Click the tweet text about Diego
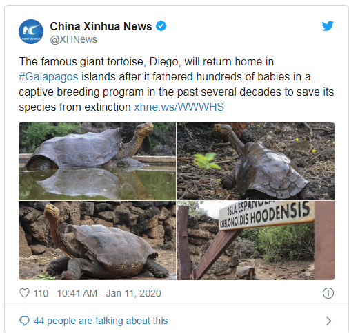 (x=176, y=84)
